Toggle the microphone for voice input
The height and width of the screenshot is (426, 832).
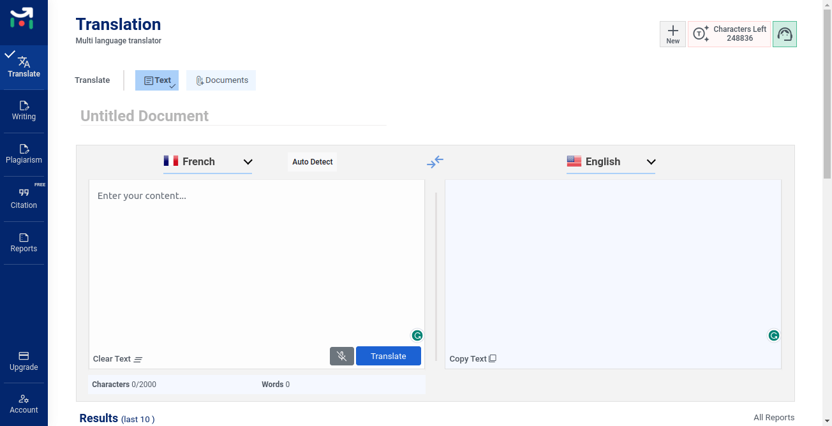point(342,356)
